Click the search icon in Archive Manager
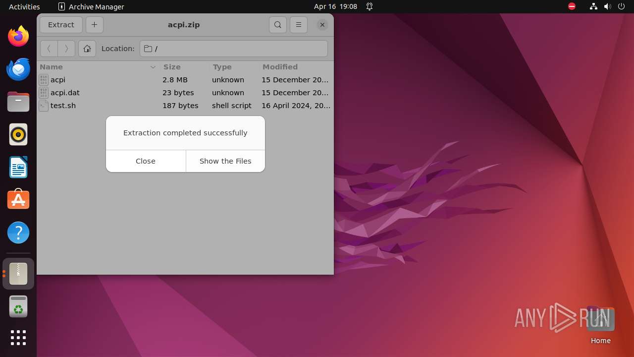This screenshot has height=357, width=634. pyautogui.click(x=278, y=25)
